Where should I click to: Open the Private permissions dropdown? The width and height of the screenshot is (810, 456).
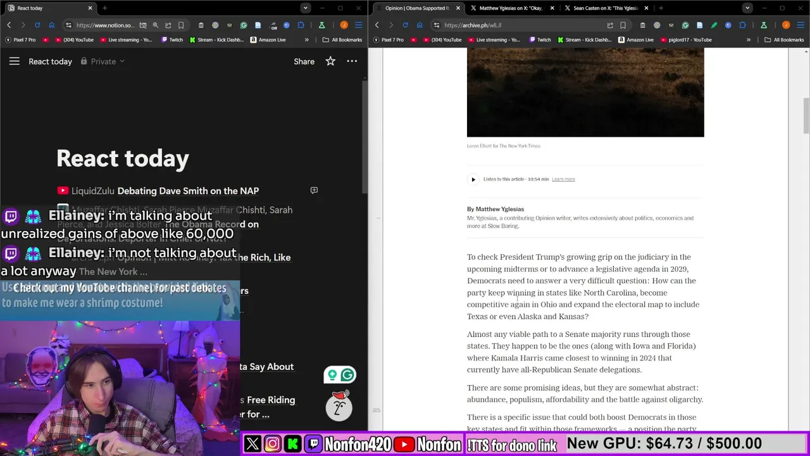click(x=103, y=61)
